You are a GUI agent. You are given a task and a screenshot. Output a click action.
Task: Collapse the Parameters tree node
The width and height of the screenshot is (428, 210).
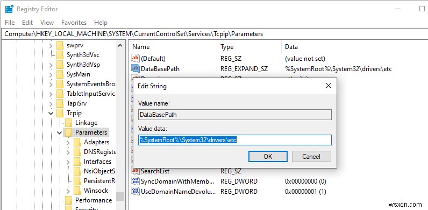(x=60, y=132)
